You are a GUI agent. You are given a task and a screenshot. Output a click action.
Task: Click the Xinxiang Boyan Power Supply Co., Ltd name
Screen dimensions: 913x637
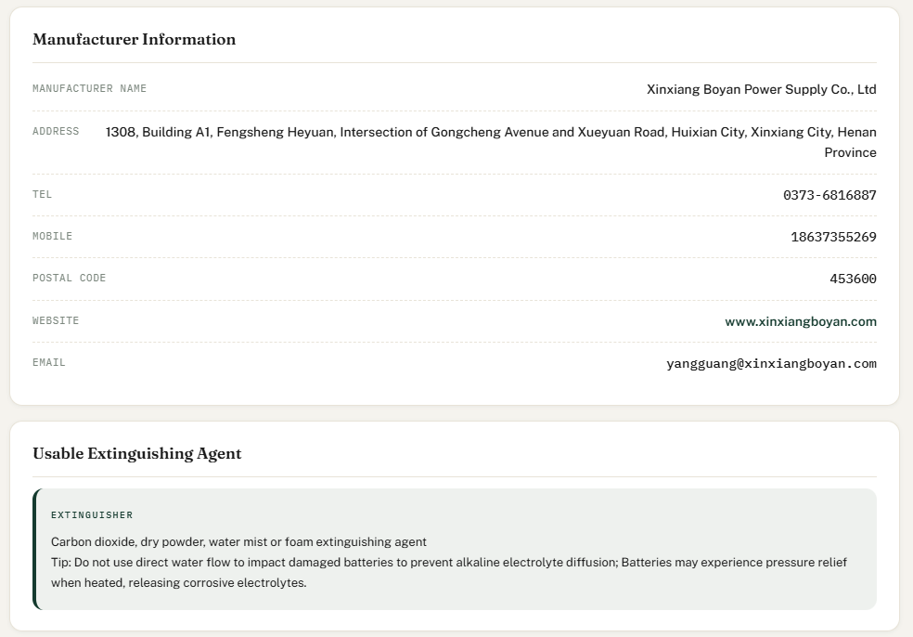762,89
